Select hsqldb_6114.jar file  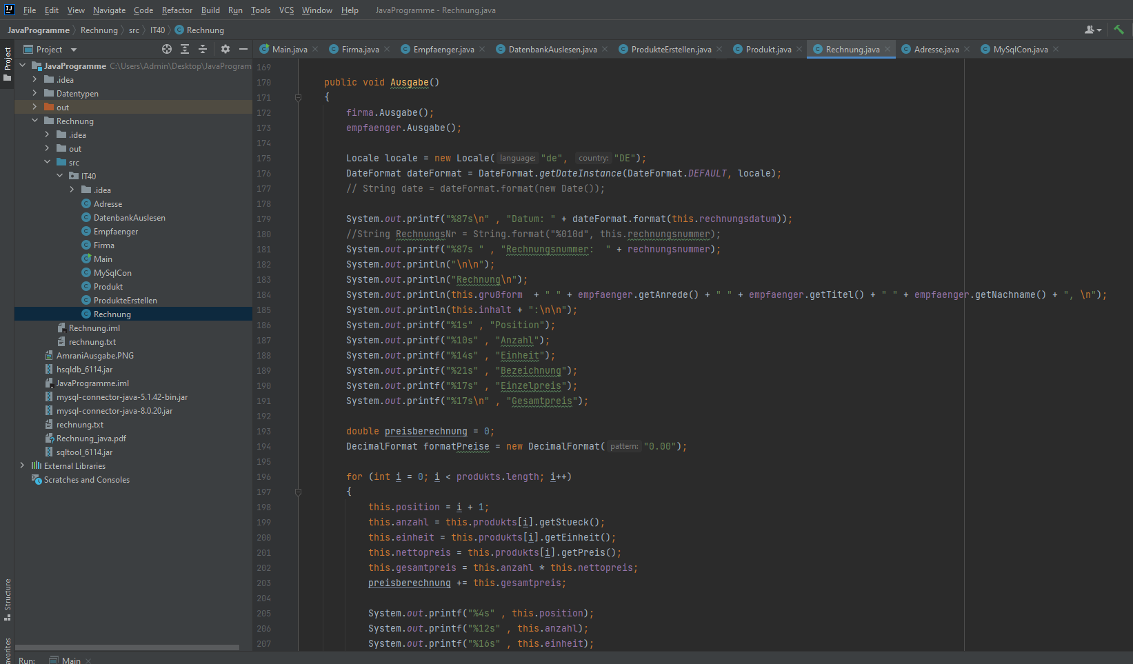coord(84,370)
